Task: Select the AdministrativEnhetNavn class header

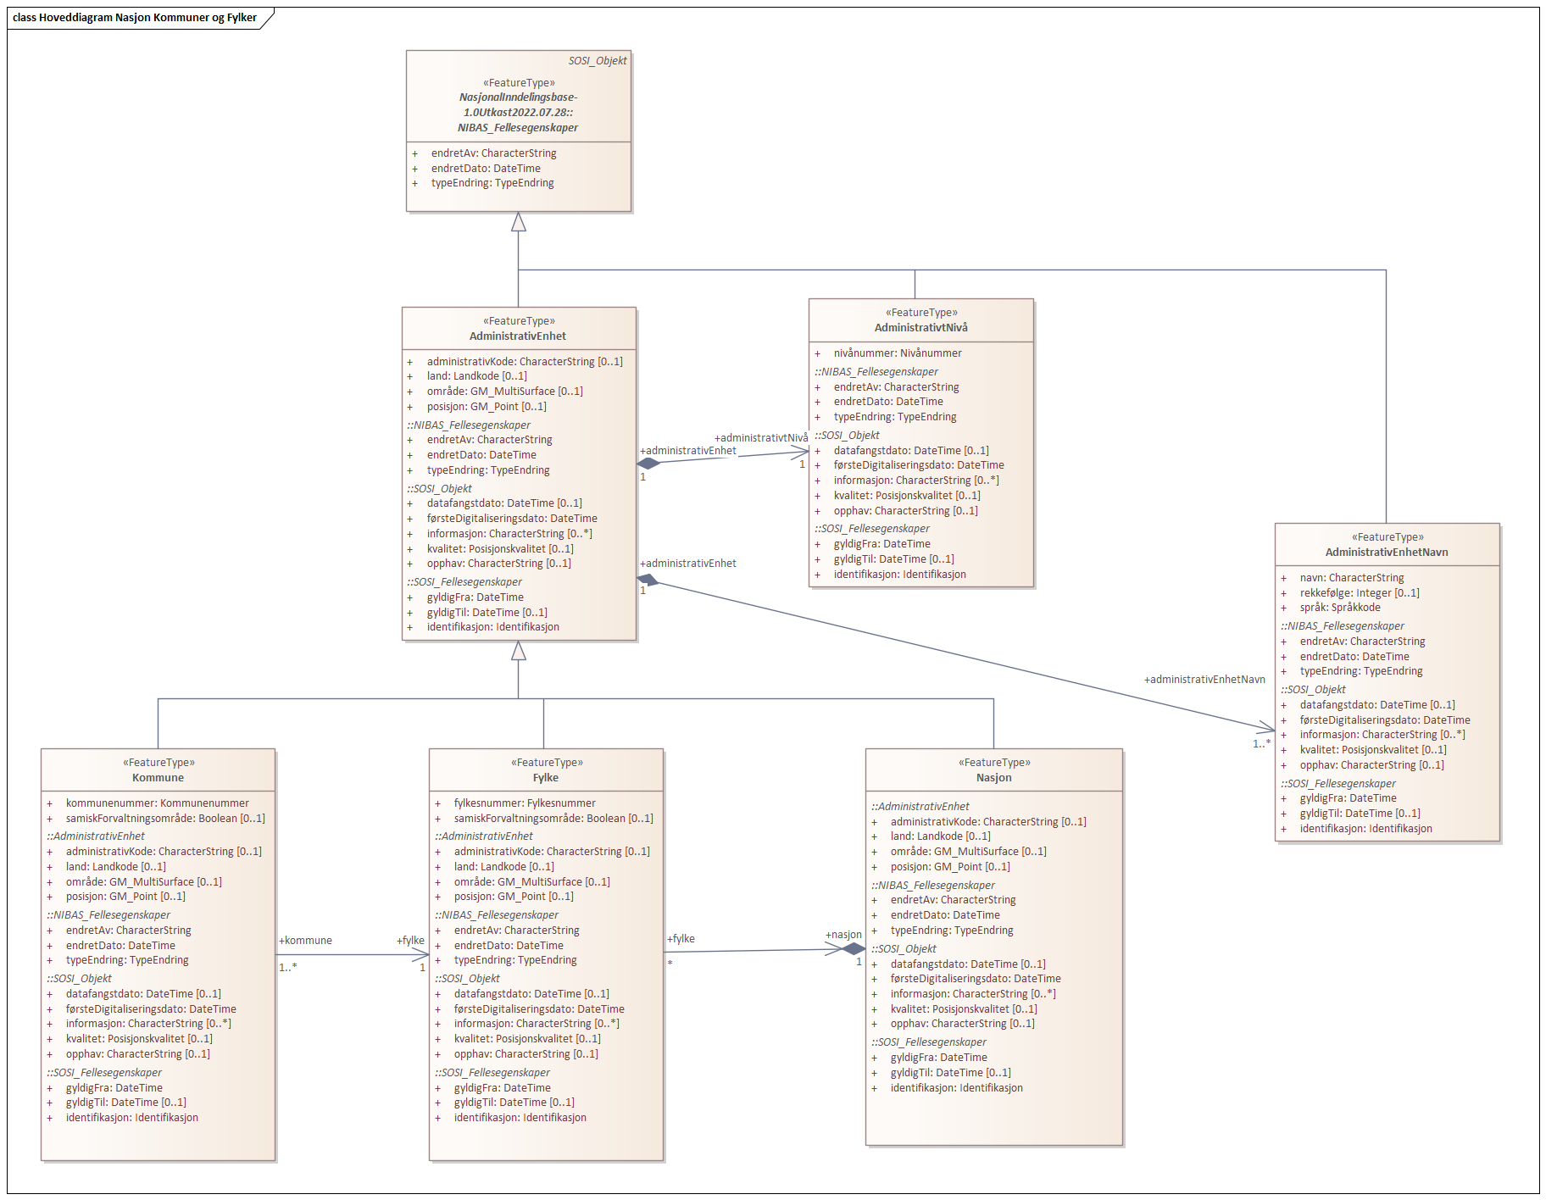Action: (1388, 545)
